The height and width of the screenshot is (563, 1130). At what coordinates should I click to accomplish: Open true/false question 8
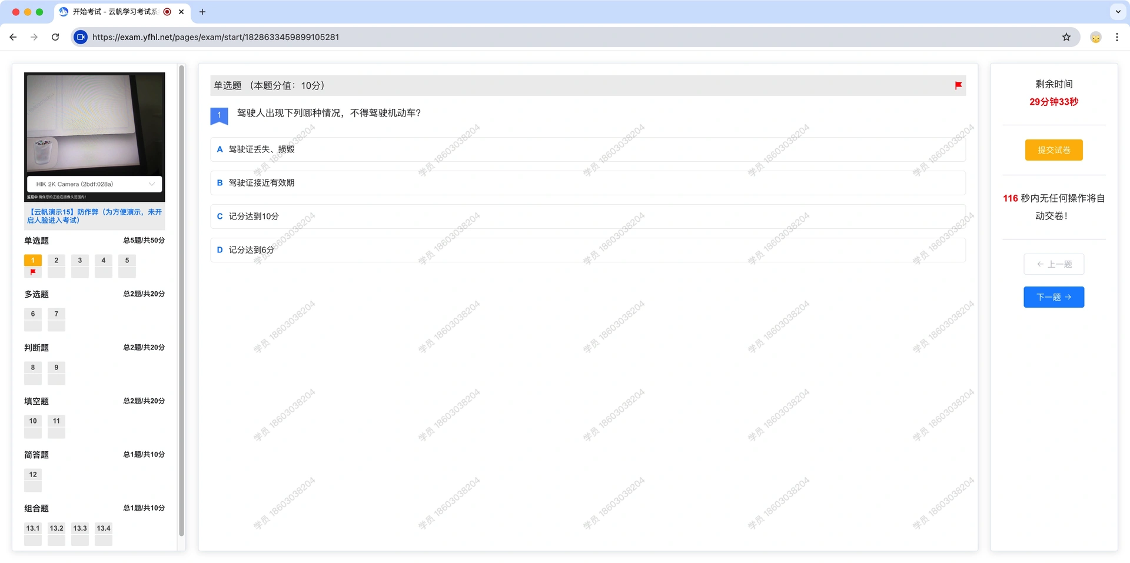[33, 373]
